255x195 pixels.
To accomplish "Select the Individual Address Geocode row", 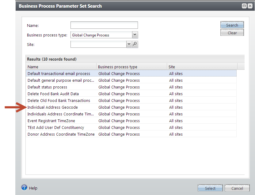I will pyautogui.click(x=53, y=107).
